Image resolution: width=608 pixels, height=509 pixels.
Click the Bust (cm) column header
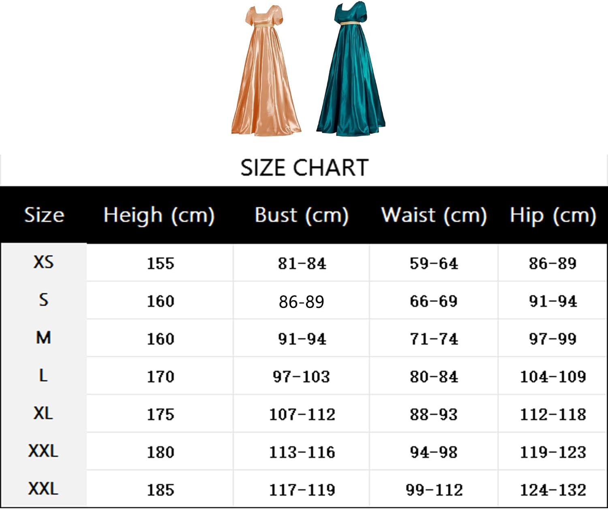coord(302,215)
